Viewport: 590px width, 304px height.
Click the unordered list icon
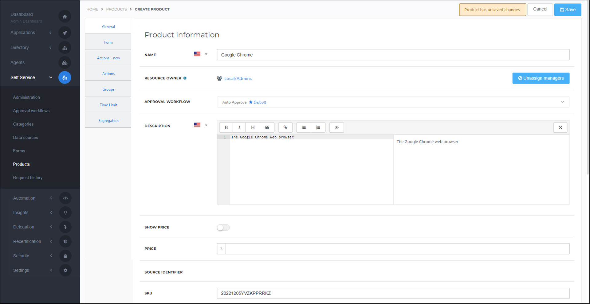tap(304, 127)
